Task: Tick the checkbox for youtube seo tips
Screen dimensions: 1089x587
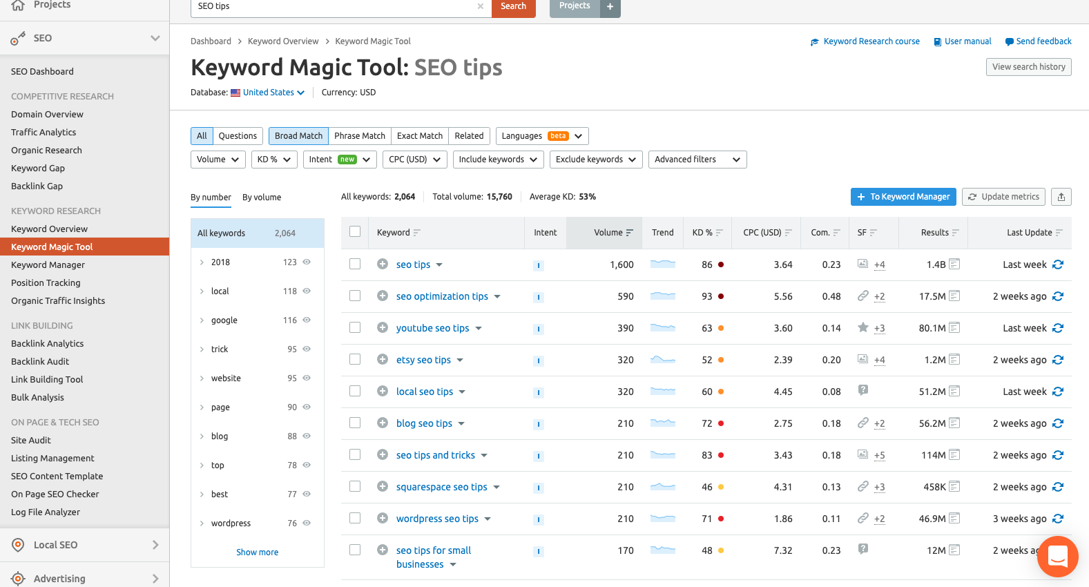Action: (355, 327)
